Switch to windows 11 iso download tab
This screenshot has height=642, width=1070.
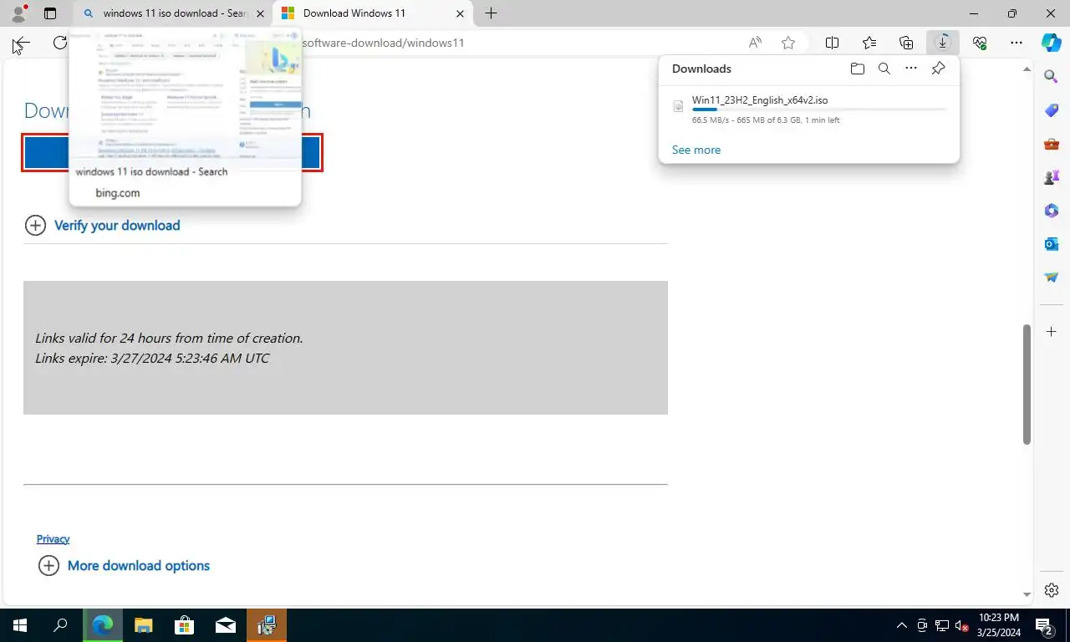(172, 13)
